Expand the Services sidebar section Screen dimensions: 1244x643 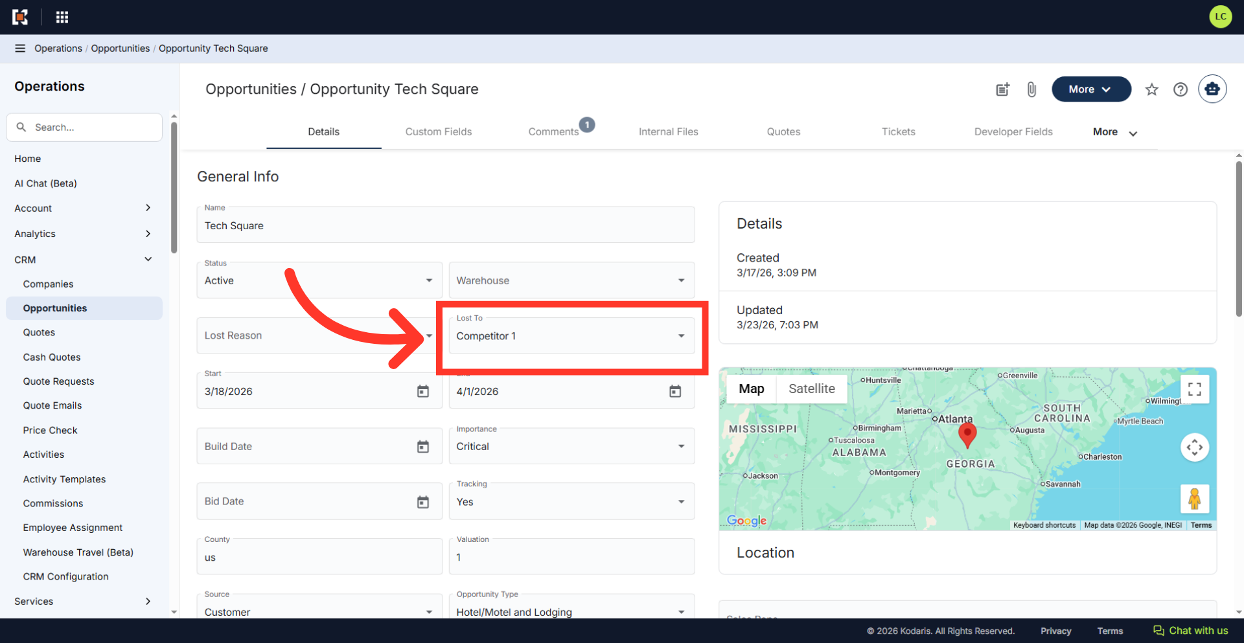click(x=84, y=601)
